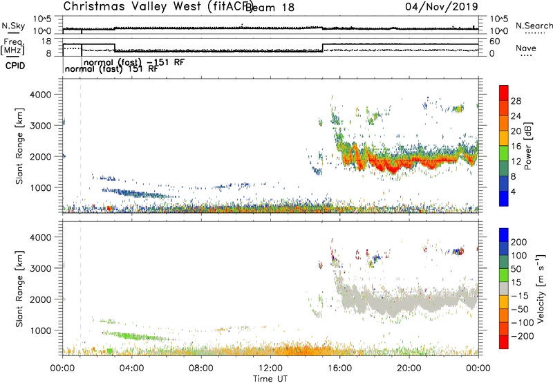Click the 'Nave' legend label
This screenshot has height=383, width=553.
pos(525,48)
